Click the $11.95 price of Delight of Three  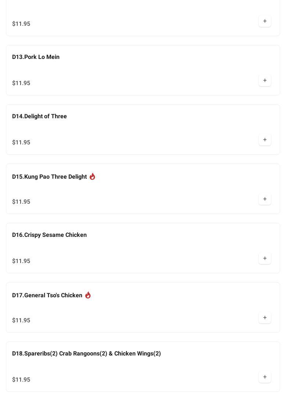(21, 142)
